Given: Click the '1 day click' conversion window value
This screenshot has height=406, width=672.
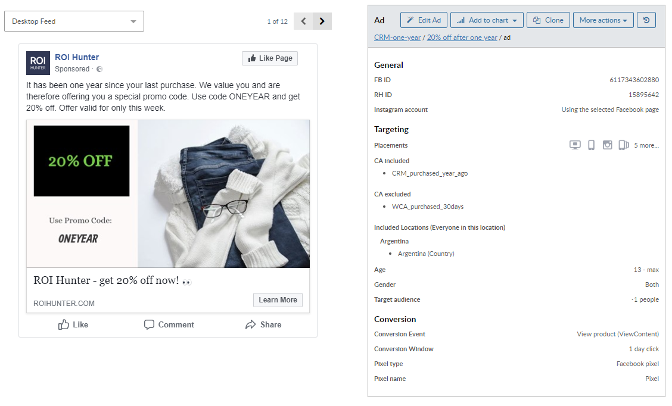Looking at the screenshot, I should (x=644, y=349).
